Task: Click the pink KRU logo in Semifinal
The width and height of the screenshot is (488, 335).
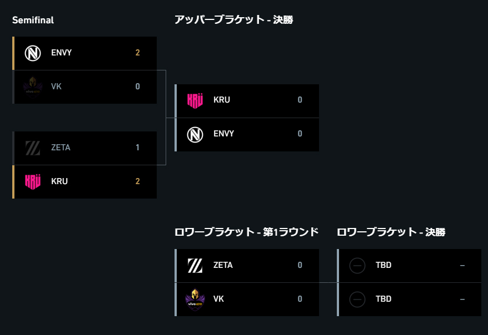Action: pyautogui.click(x=33, y=181)
